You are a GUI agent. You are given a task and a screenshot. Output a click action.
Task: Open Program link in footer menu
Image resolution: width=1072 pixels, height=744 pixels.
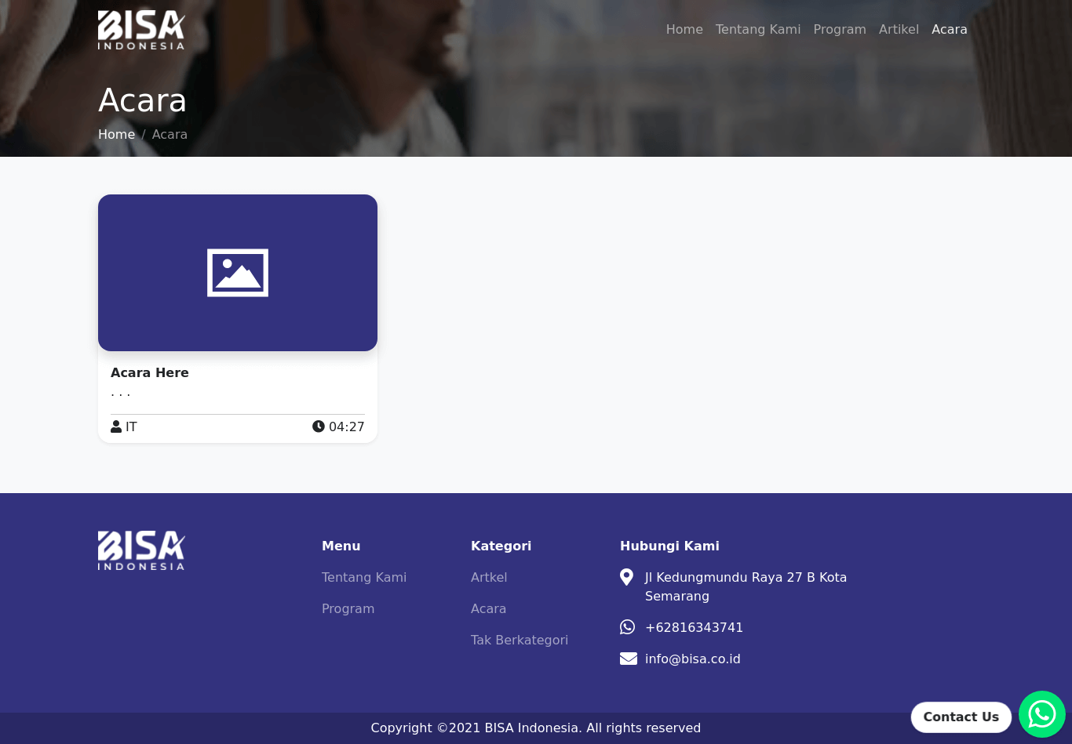348,608
